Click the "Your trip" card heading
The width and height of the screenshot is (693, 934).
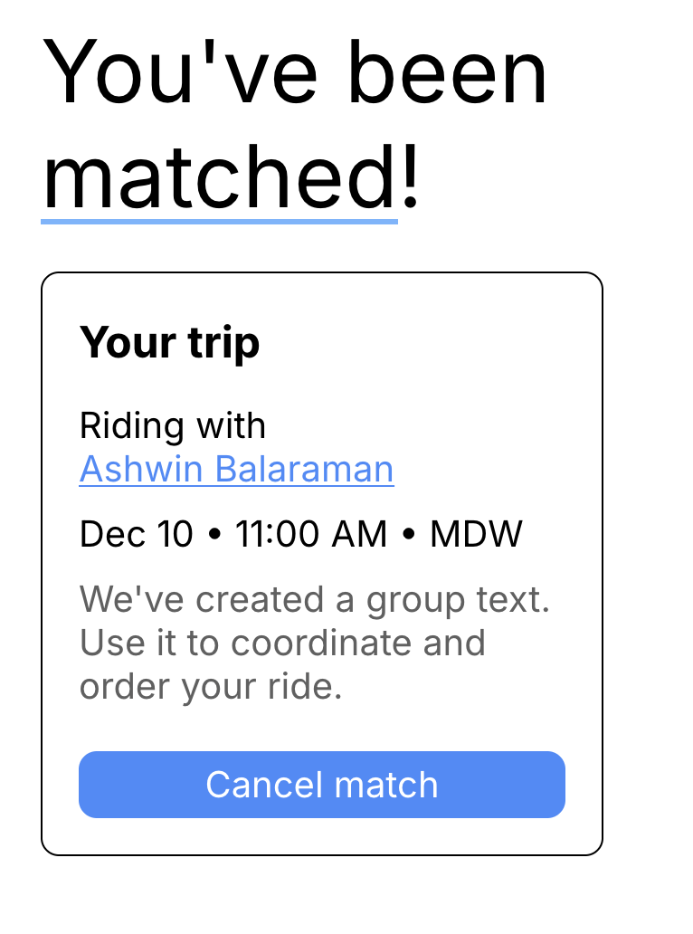coord(169,343)
